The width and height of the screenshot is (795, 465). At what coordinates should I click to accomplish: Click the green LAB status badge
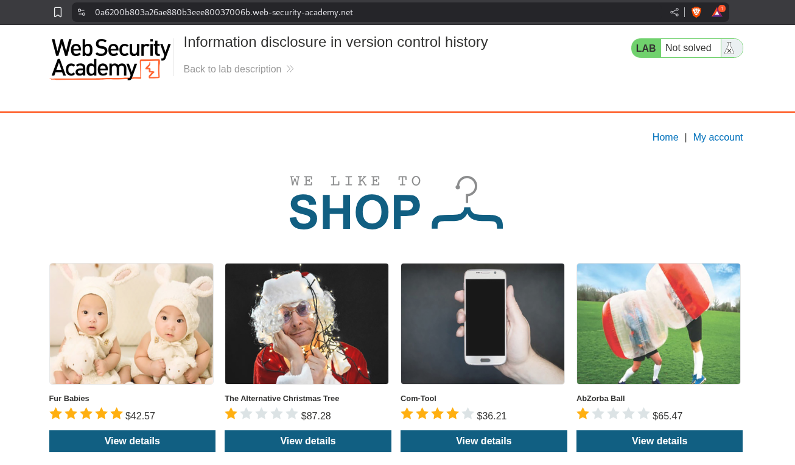point(646,48)
